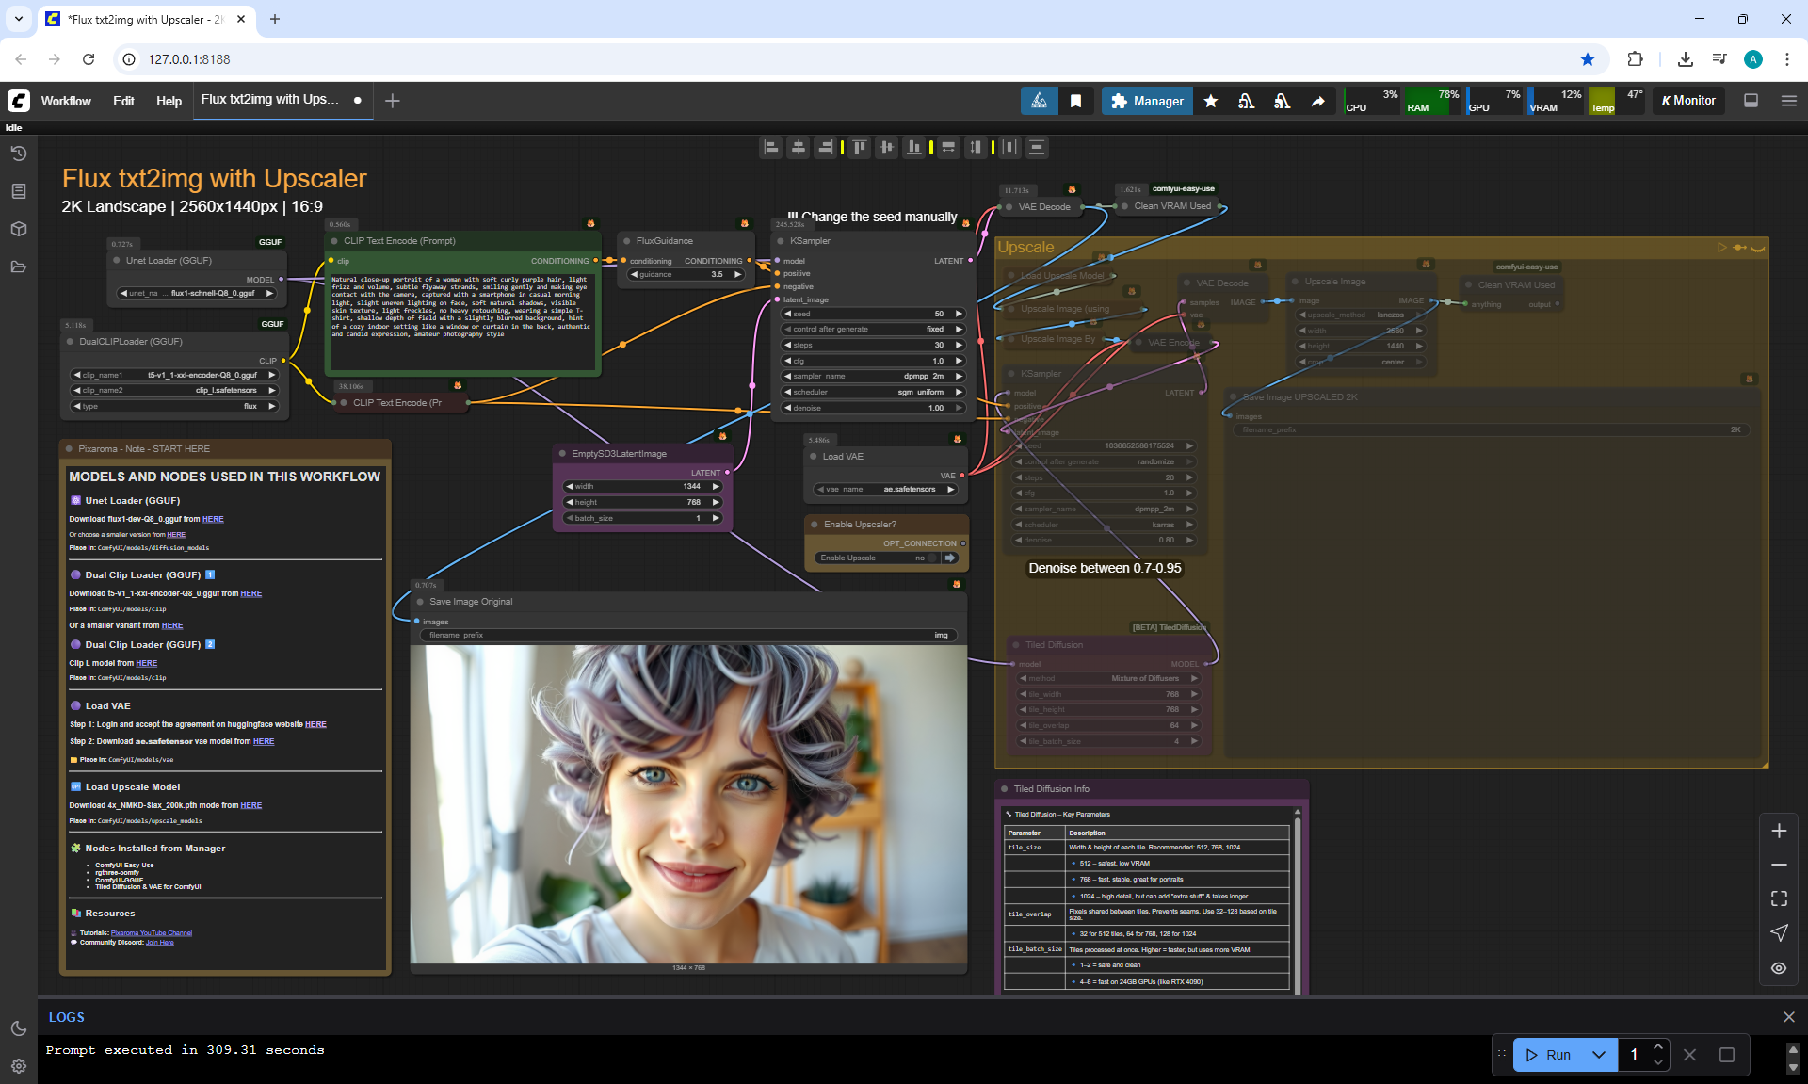The image size is (1808, 1084).
Task: Toggle dark theme moon icon
Action: click(x=19, y=1028)
